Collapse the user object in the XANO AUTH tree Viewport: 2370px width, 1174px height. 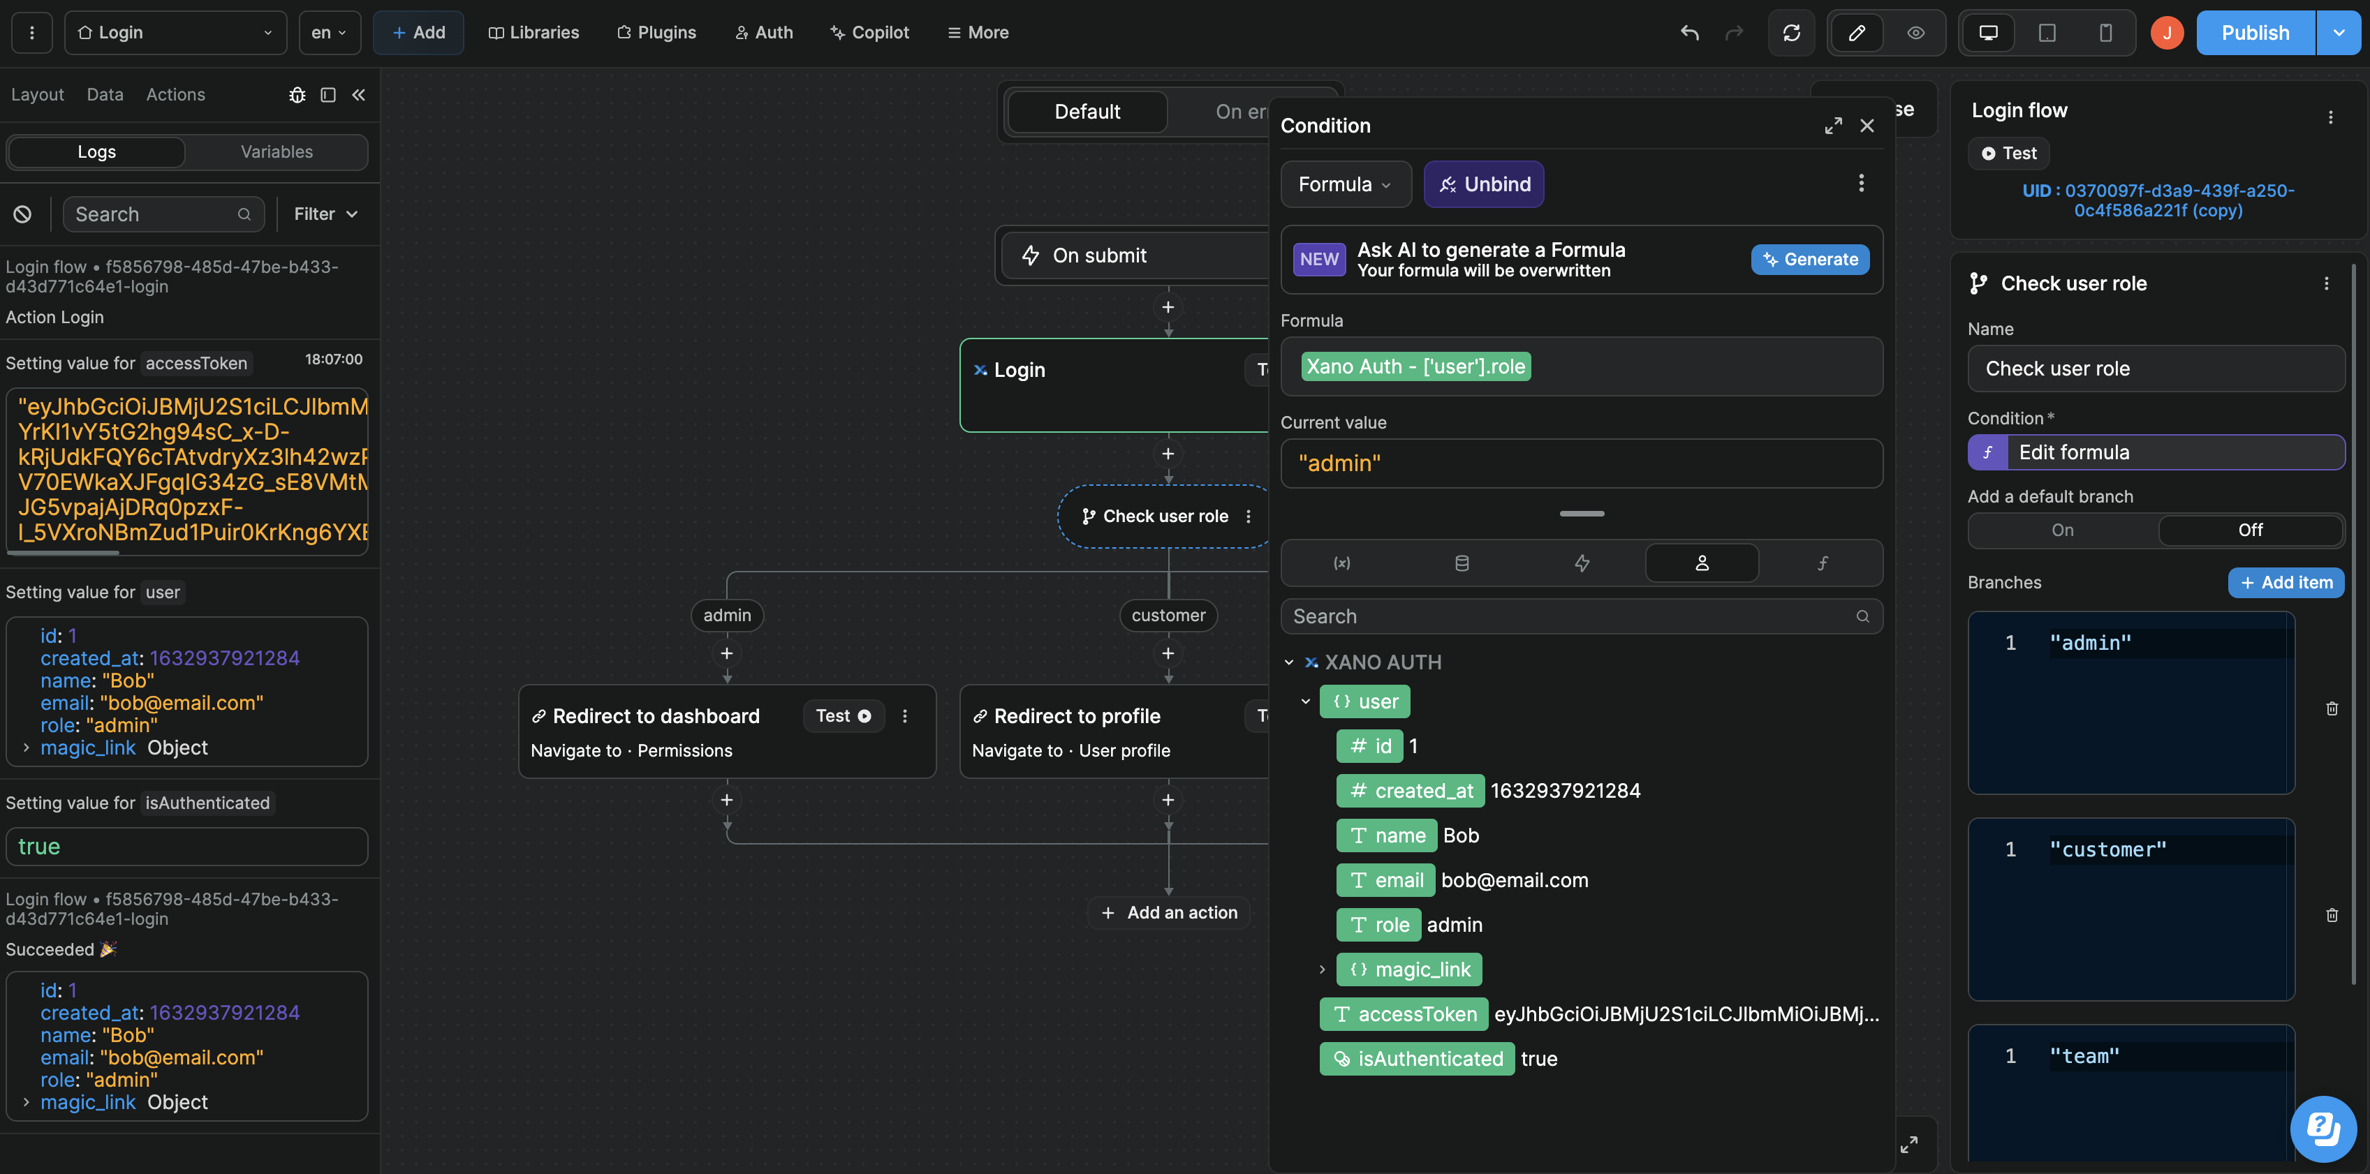1307,701
